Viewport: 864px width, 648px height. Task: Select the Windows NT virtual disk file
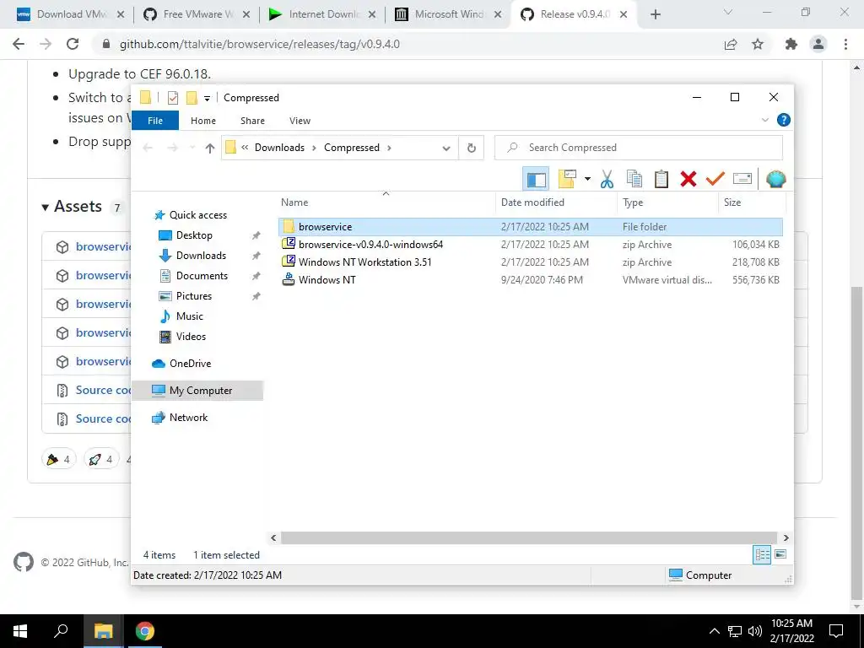pos(531,280)
